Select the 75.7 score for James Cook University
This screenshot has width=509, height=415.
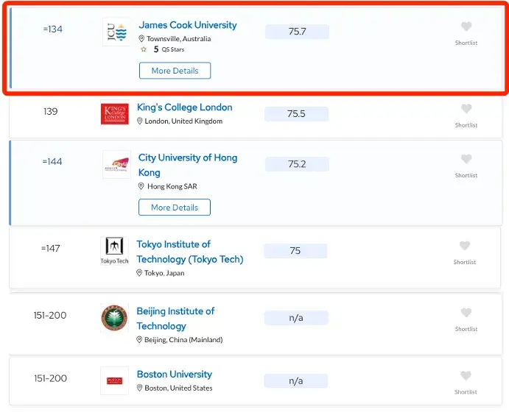[x=297, y=32]
